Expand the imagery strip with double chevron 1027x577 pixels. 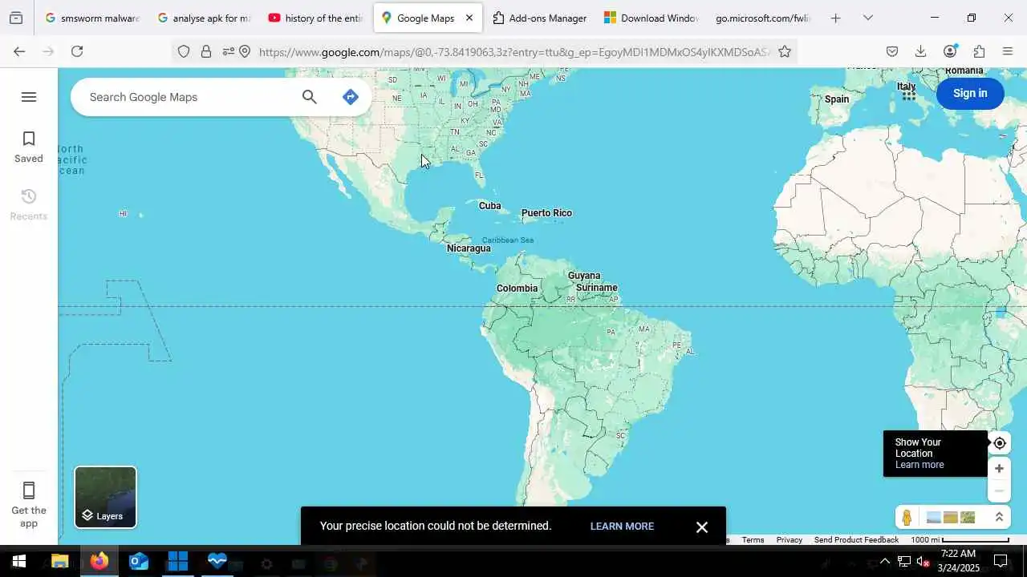(999, 518)
